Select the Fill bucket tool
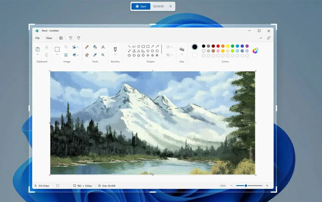This screenshot has height=202, width=322. tap(95, 47)
